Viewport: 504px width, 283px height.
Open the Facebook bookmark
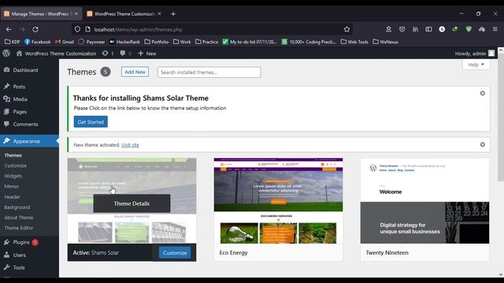point(37,42)
